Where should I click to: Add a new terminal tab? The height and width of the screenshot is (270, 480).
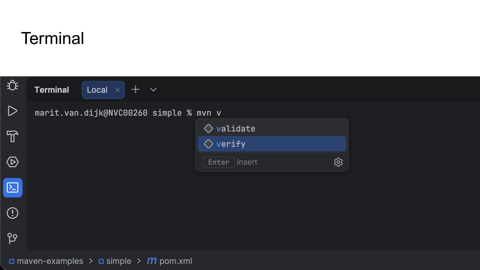click(x=135, y=90)
